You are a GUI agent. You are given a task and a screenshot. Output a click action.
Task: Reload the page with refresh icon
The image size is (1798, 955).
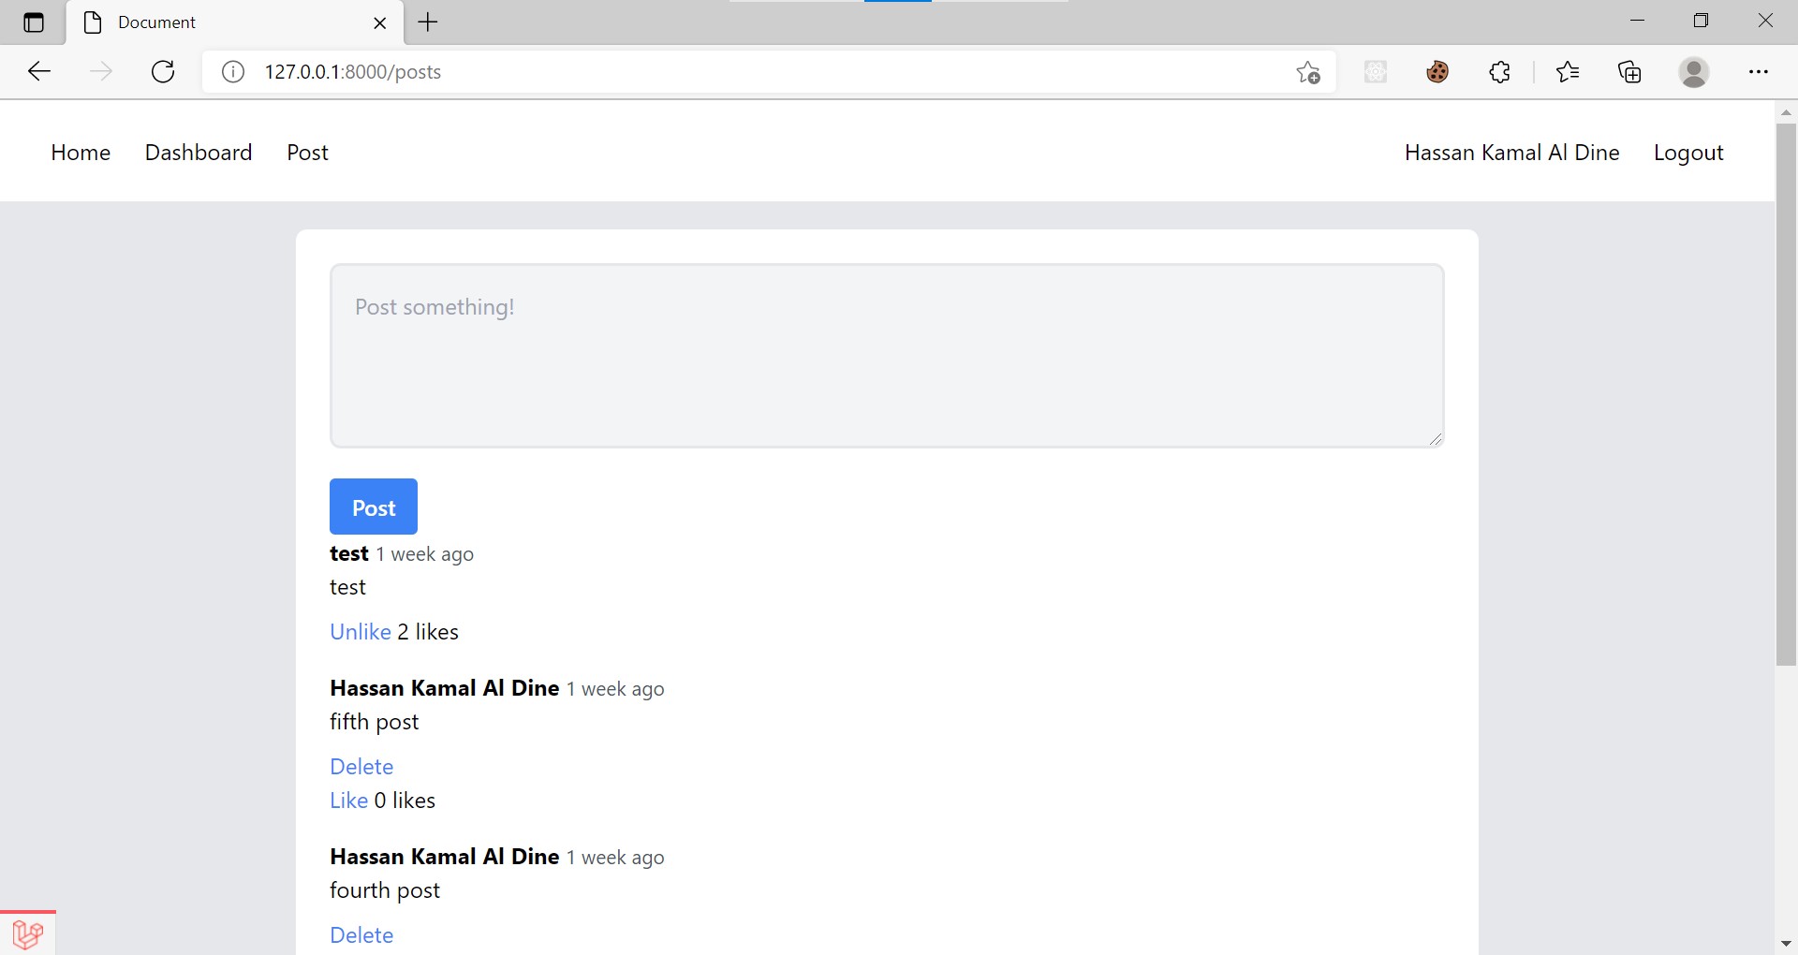(x=163, y=72)
